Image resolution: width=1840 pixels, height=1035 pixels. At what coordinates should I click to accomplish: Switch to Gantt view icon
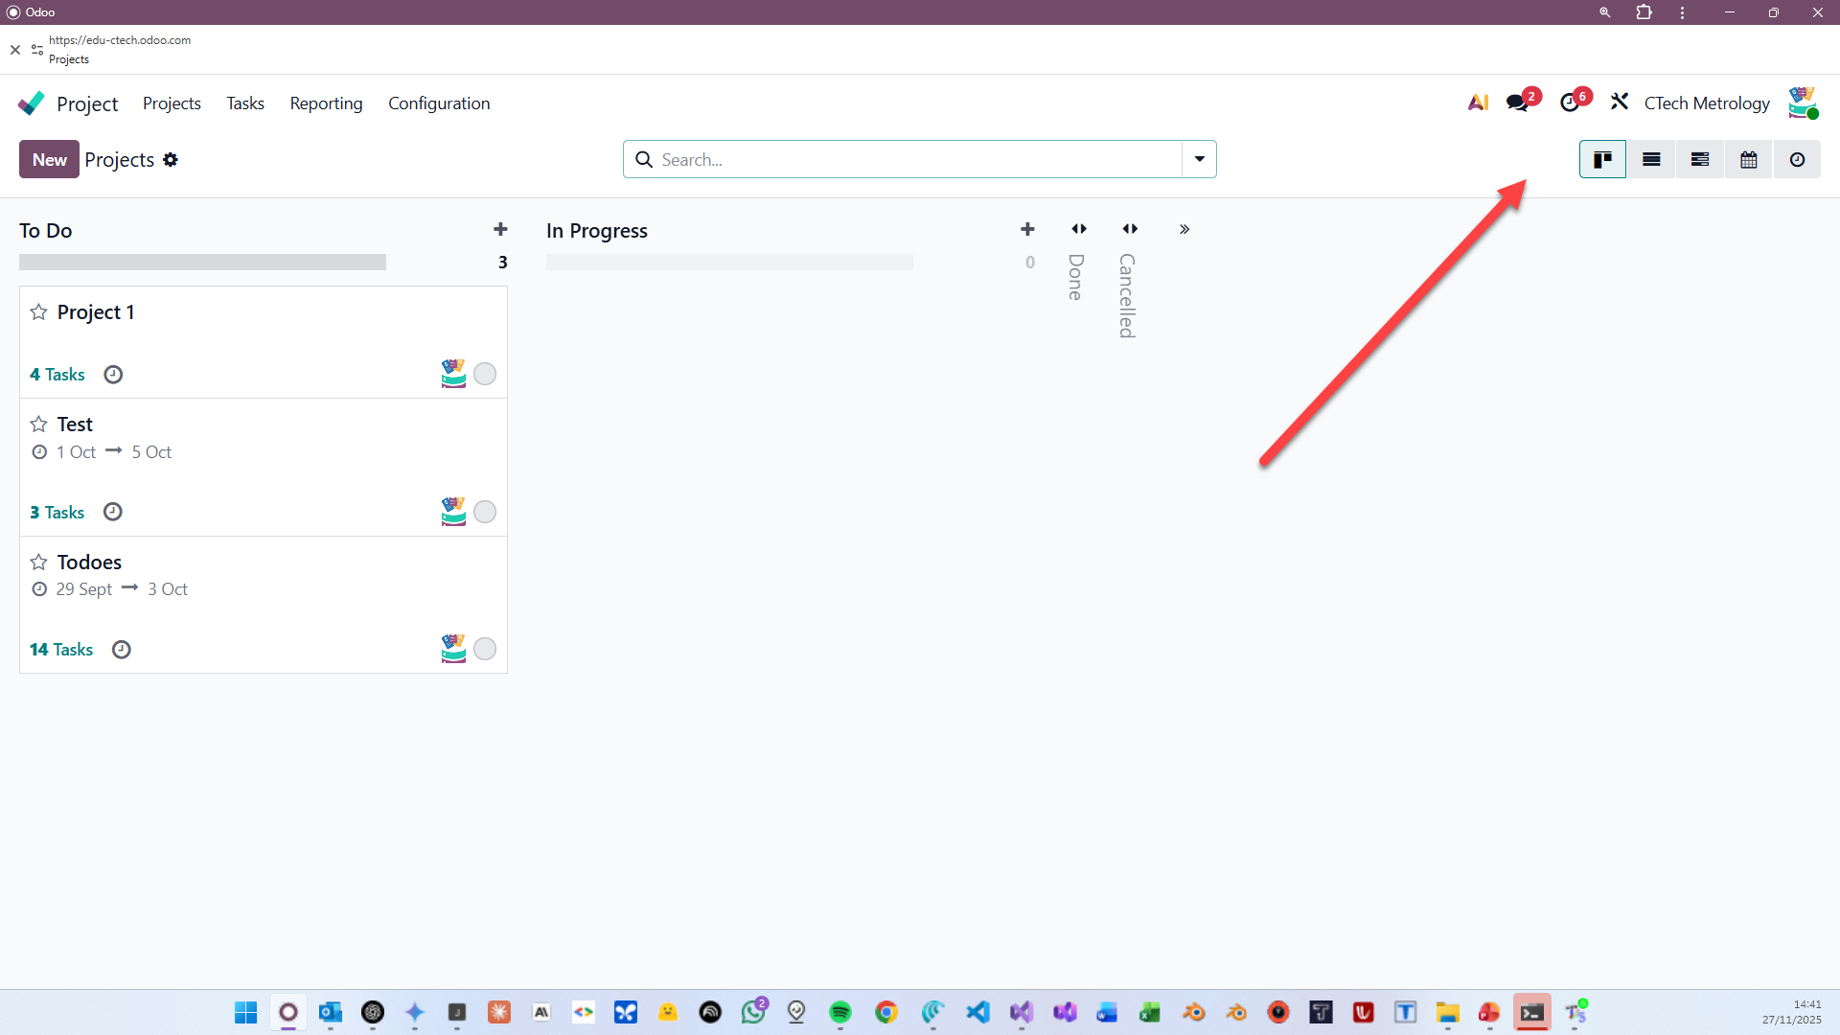1700,160
